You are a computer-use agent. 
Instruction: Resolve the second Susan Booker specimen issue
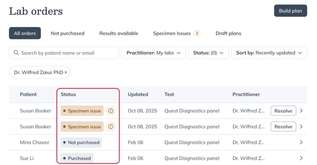[x=283, y=126]
